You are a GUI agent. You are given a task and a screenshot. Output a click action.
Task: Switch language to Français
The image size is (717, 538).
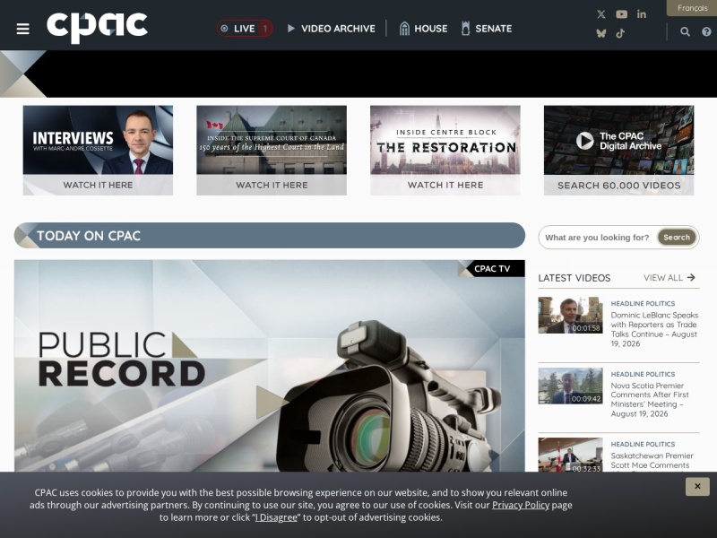pos(692,8)
